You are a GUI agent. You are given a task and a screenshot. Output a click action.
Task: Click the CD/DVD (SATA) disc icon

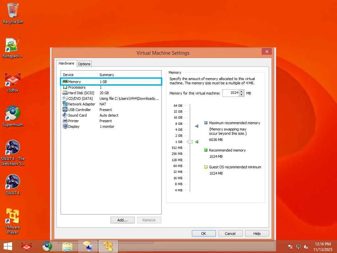[65, 98]
